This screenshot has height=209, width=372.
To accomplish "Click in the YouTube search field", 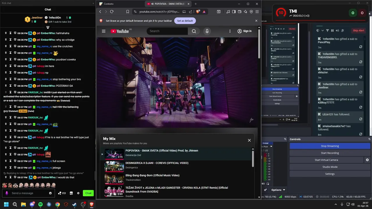I will [167, 31].
